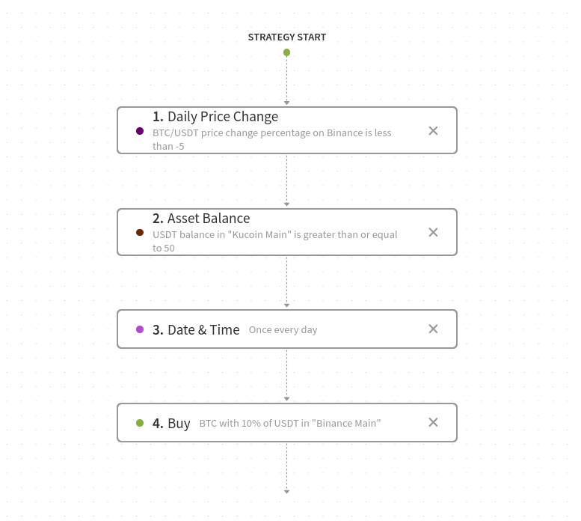Remove the Date & Time step
The width and height of the screenshot is (581, 521).
pos(433,329)
